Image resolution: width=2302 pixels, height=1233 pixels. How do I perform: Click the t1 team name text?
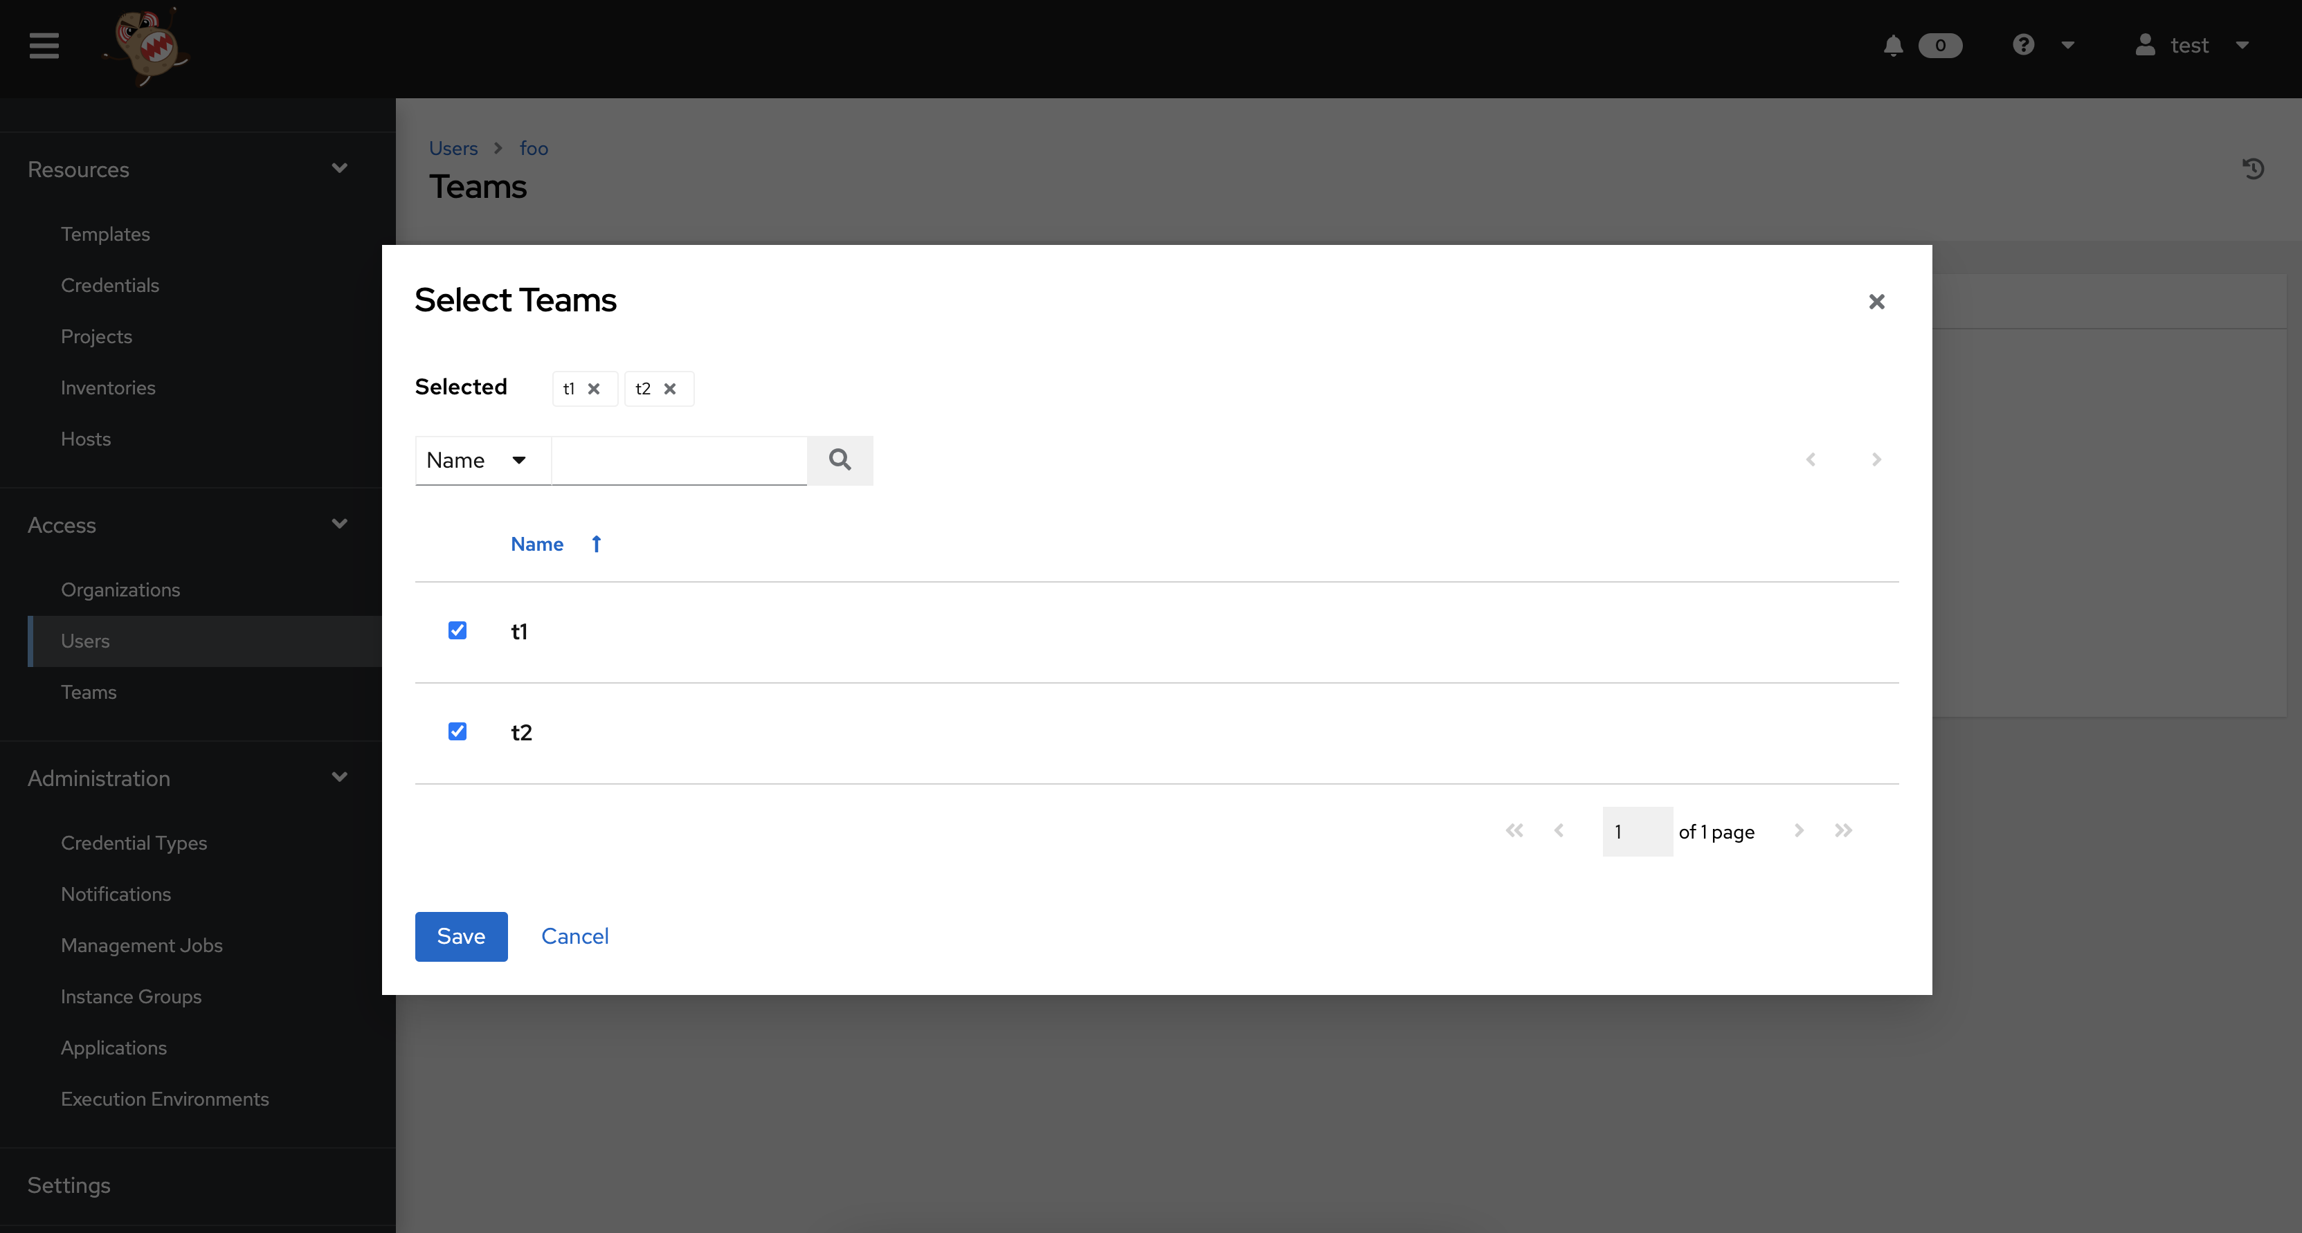(519, 632)
